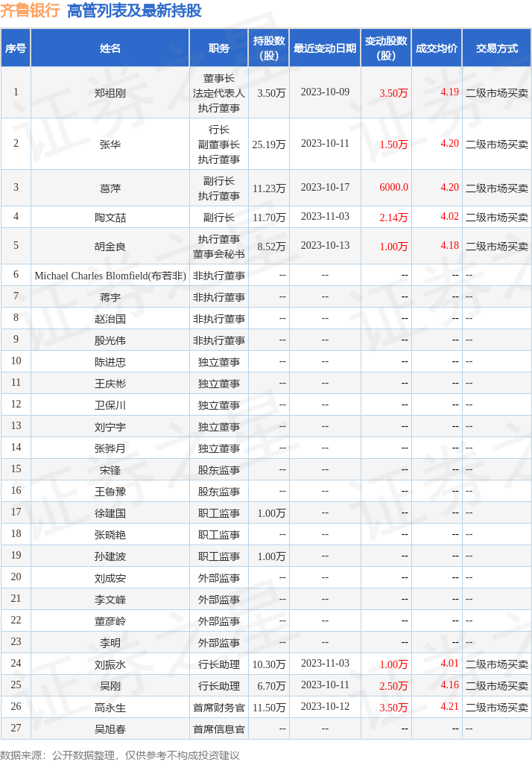532x762 pixels.
Task: Select the 持股数(股) column header
Action: [x=269, y=48]
